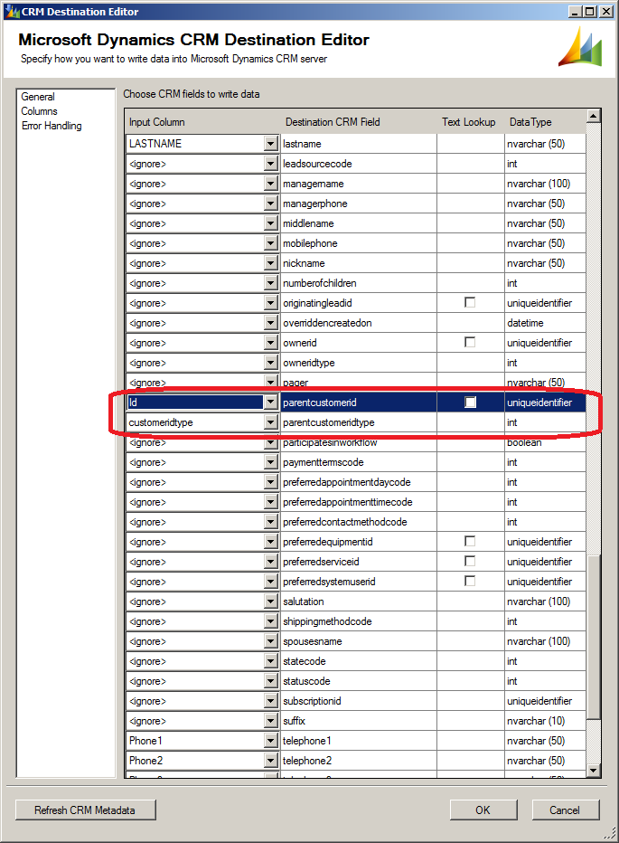Image resolution: width=619 pixels, height=843 pixels.
Task: Click the overriddencreatedon field cell
Action: click(359, 323)
